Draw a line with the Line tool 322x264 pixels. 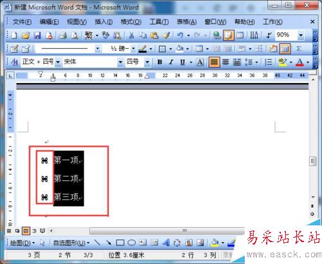tap(97, 243)
